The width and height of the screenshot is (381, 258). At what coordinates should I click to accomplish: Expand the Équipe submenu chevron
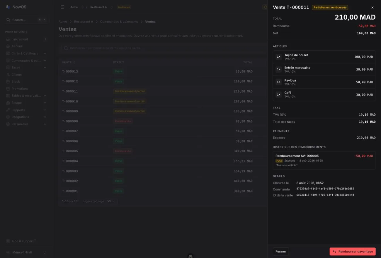click(45, 103)
